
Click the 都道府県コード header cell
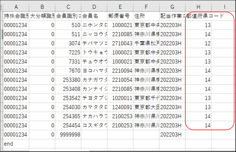pyautogui.click(x=198, y=16)
